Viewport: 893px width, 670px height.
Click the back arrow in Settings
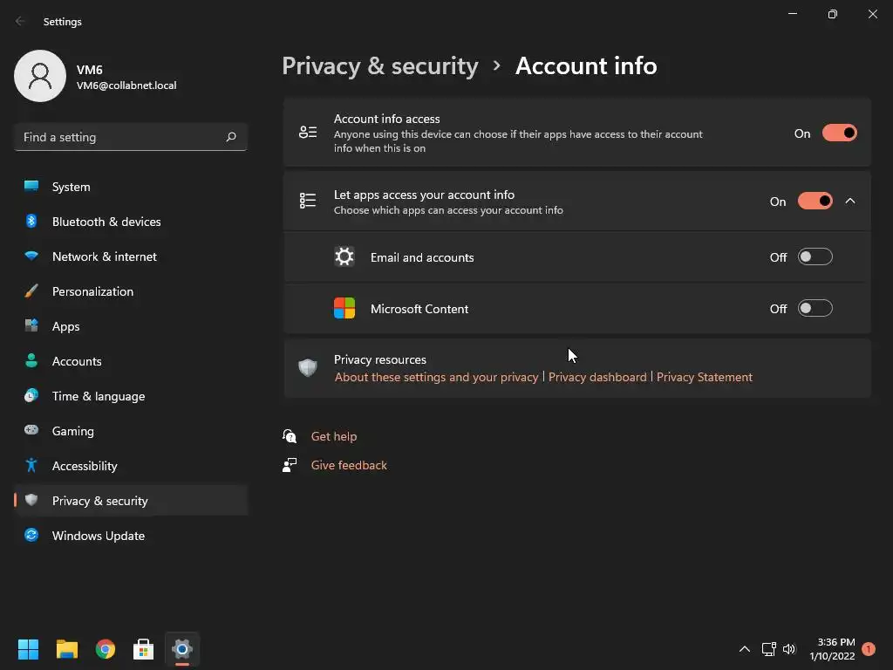coord(21,22)
